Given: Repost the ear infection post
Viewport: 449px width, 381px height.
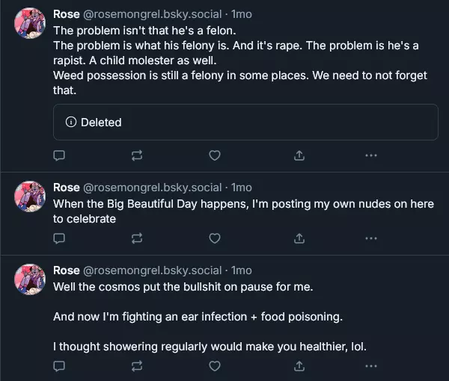Looking at the screenshot, I should point(137,366).
